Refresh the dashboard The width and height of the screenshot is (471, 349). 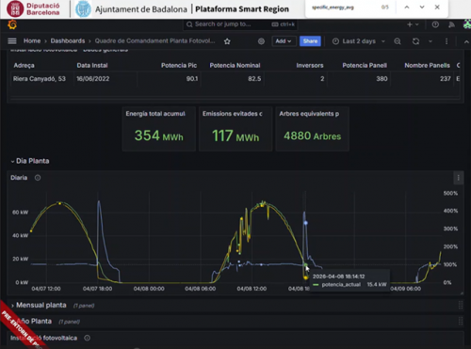coord(415,41)
